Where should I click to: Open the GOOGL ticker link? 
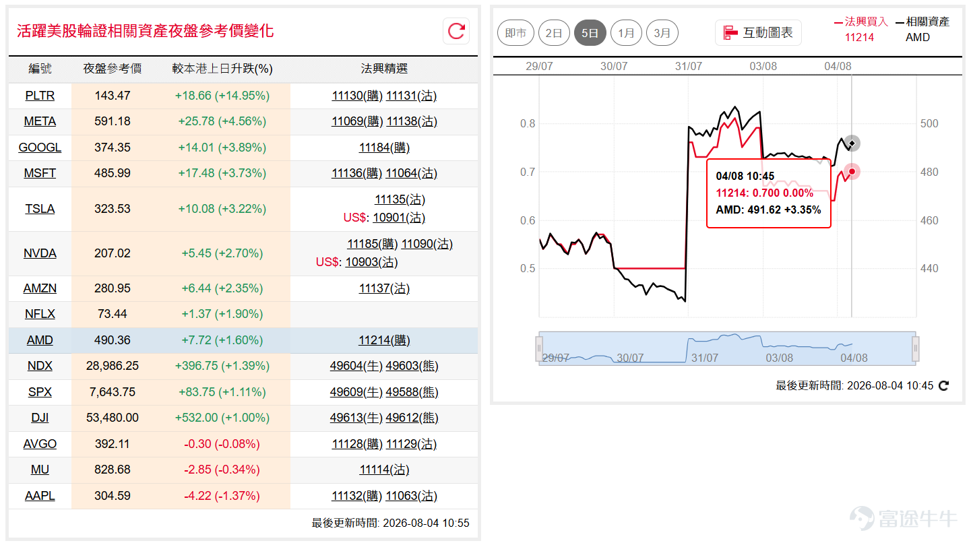coord(40,147)
